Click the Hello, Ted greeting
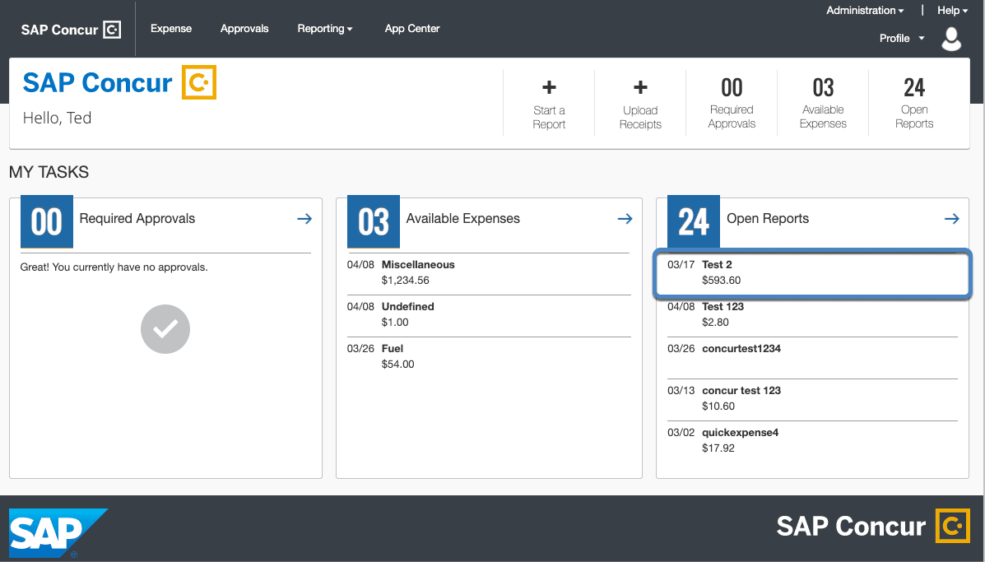The image size is (985, 562). 57,118
